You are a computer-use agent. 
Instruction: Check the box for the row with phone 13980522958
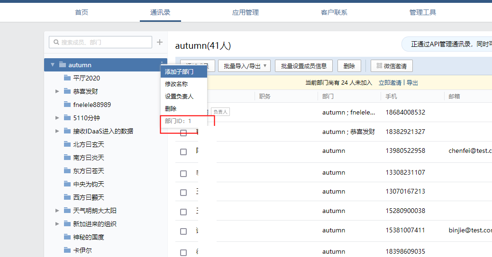tap(183, 152)
